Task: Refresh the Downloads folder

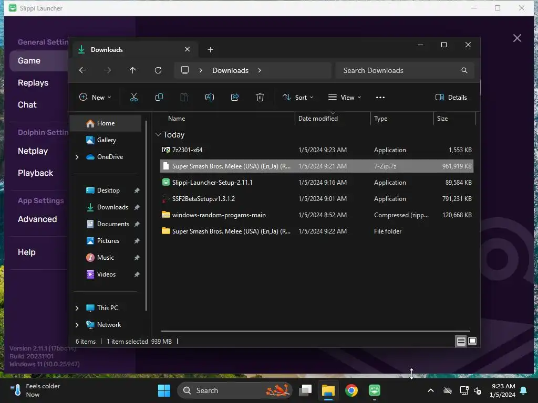Action: (158, 70)
